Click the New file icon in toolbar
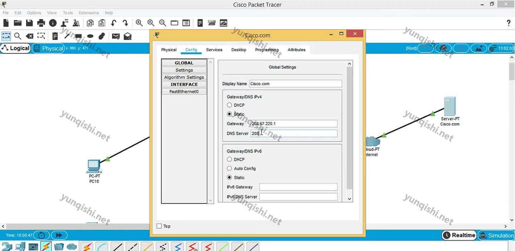This screenshot has height=251, width=515. pyautogui.click(x=6, y=23)
